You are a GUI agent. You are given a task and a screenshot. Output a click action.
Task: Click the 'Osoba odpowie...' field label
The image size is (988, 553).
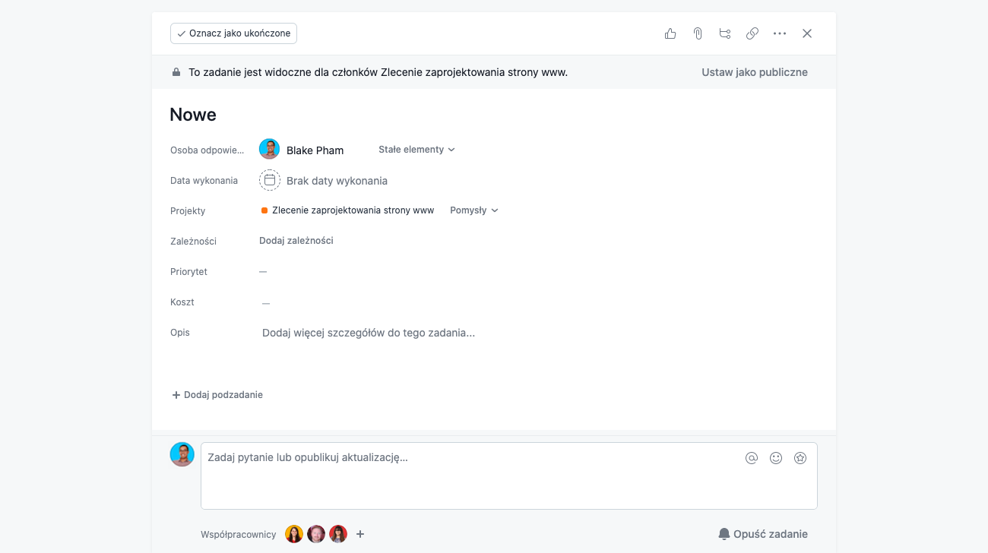207,150
